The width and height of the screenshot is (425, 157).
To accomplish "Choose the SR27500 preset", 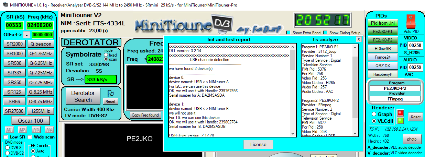I will pos(15,111).
